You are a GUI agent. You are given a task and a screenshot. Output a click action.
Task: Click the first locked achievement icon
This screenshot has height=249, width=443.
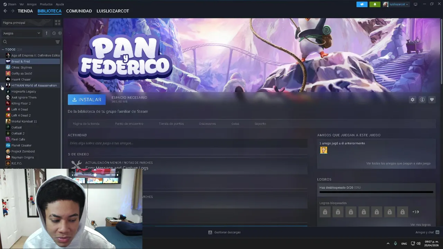pyautogui.click(x=325, y=212)
